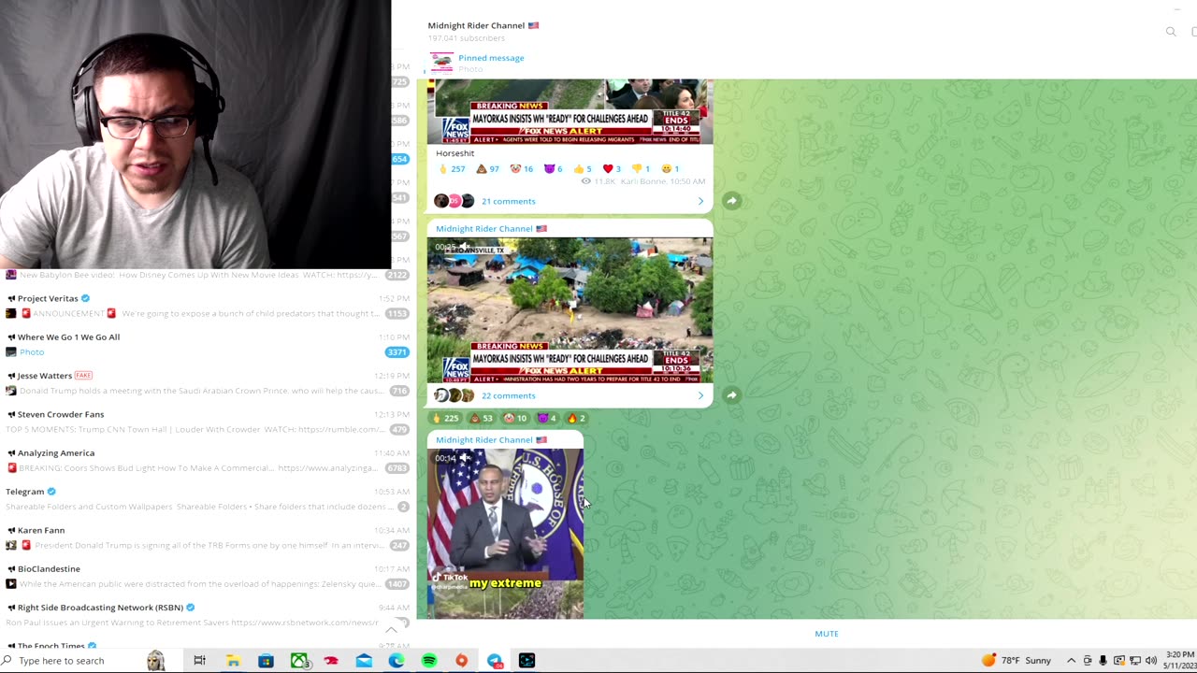Open the Analyzing America chat
The image size is (1197, 673).
(208, 460)
